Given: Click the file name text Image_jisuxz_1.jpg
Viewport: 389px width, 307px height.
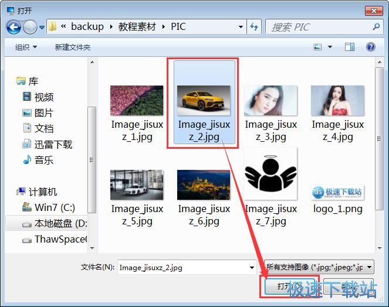Looking at the screenshot, I should pos(137,131).
